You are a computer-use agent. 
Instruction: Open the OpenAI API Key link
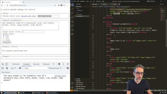point(28,16)
